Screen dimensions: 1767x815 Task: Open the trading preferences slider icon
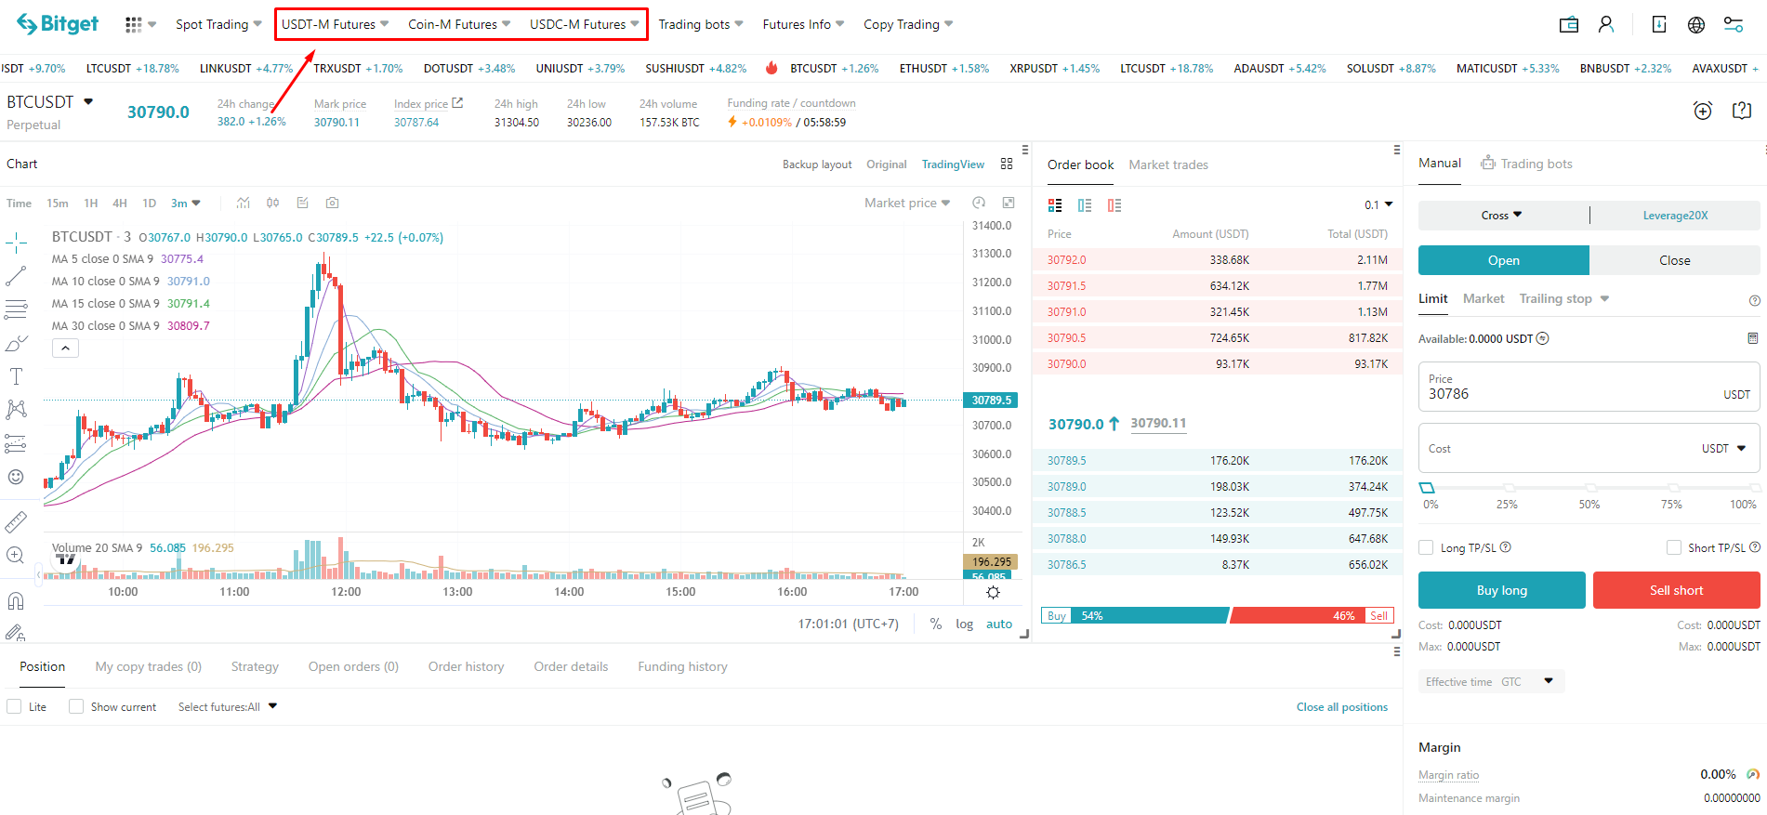coord(1734,25)
